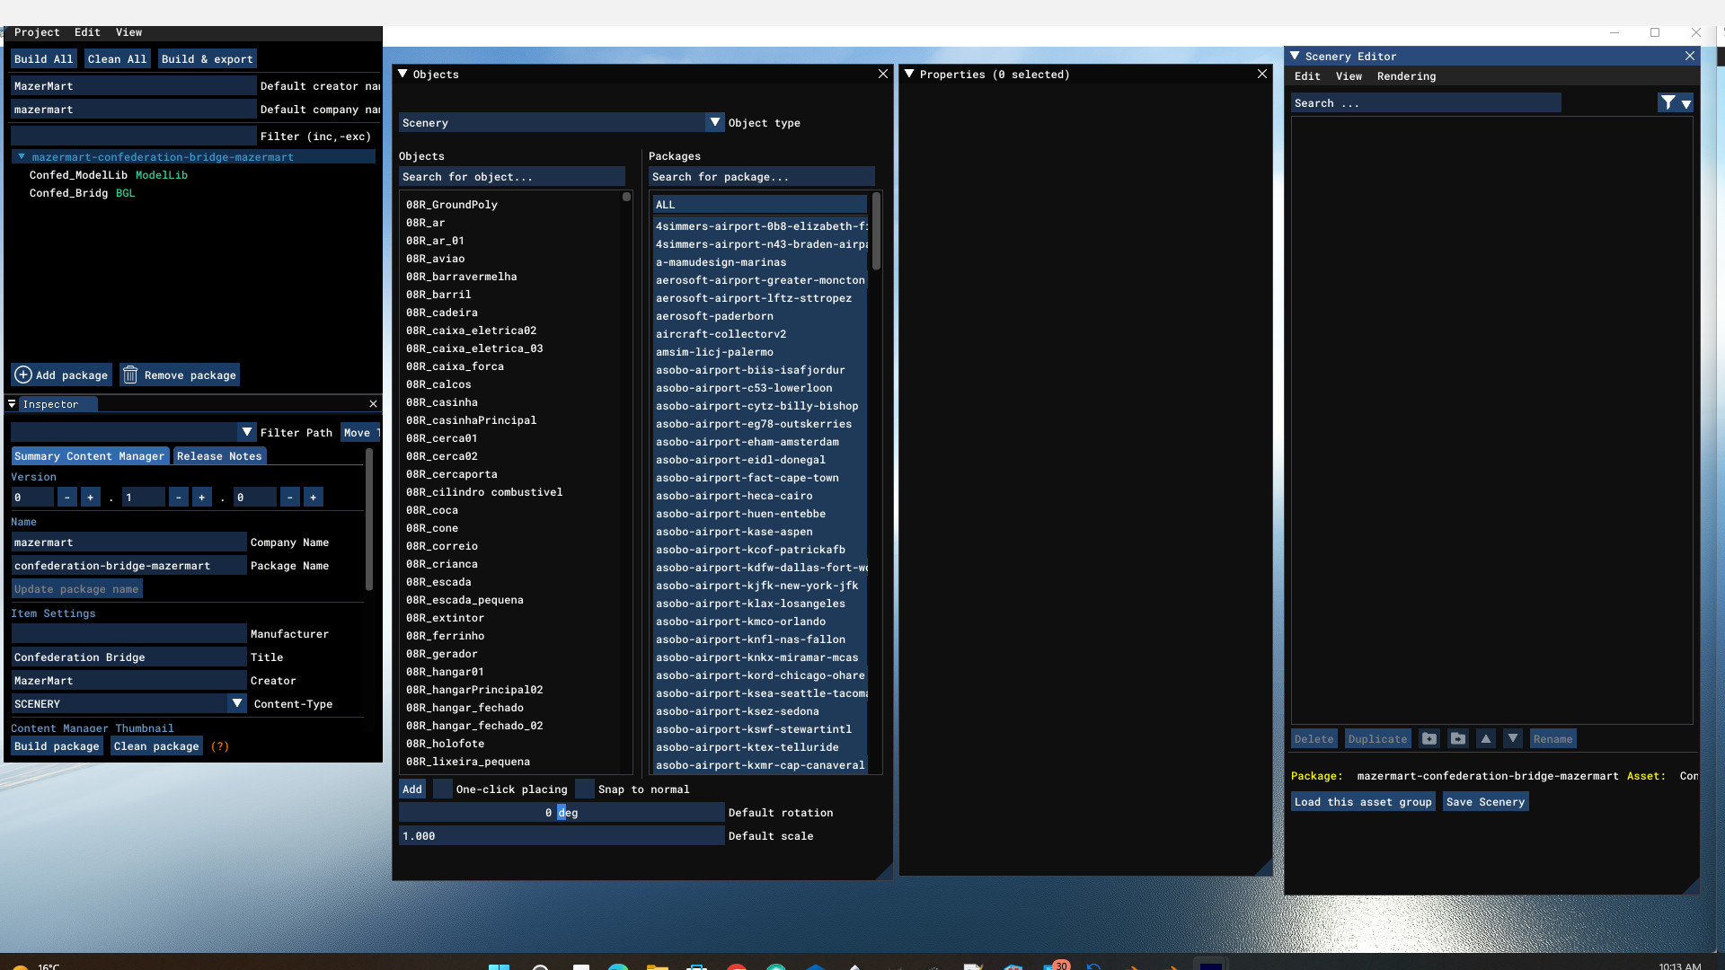Enable One-click placing checkbox
The width and height of the screenshot is (1725, 970).
(442, 789)
